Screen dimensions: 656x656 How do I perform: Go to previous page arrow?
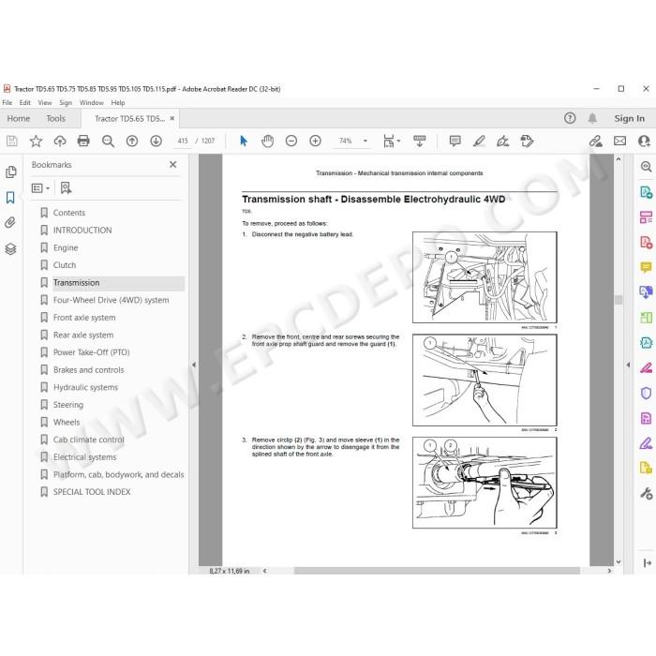(x=132, y=141)
